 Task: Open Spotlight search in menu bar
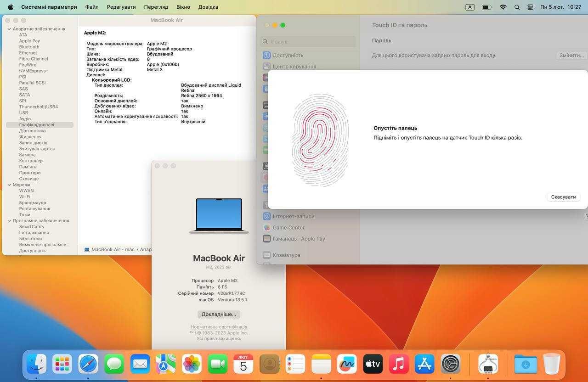(517, 7)
